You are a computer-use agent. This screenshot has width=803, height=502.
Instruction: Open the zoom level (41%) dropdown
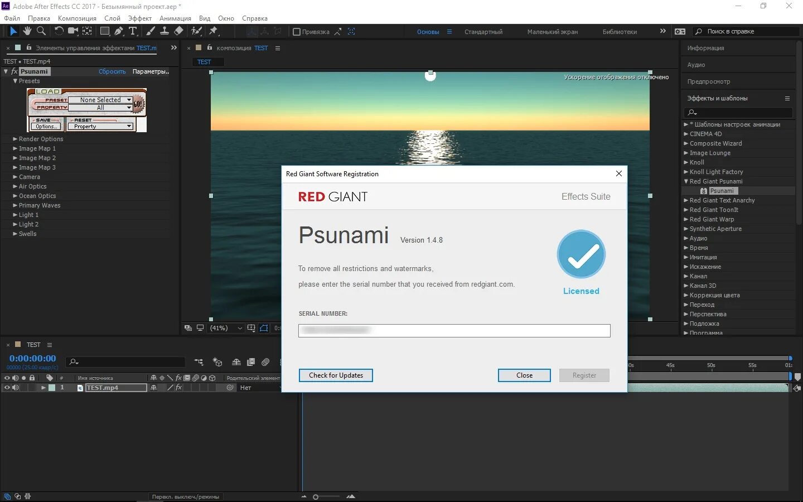226,328
